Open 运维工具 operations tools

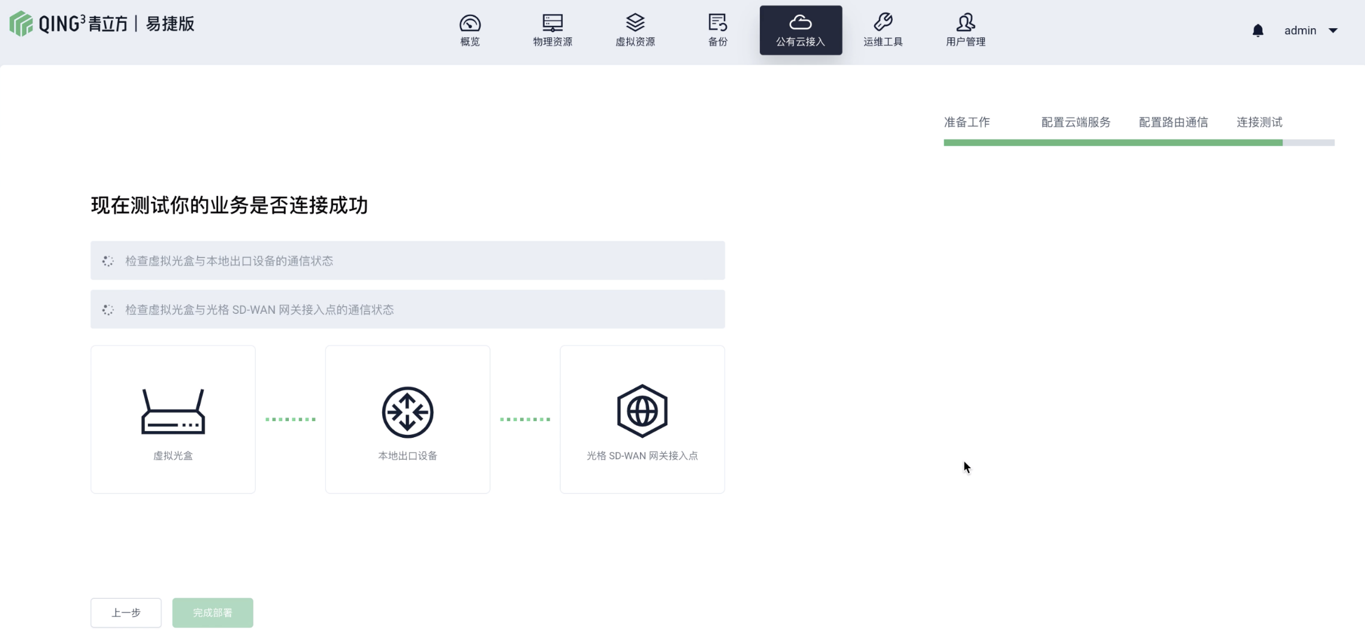pyautogui.click(x=883, y=30)
